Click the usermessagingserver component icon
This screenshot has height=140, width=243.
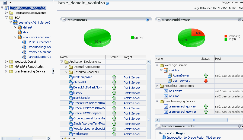point(166,112)
